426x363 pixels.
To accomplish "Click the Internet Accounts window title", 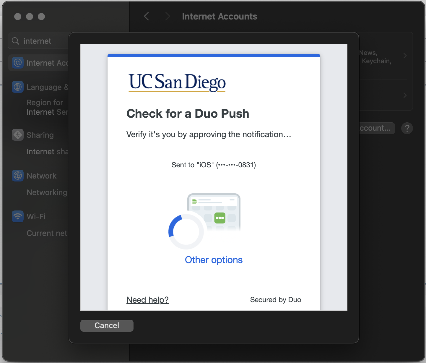I will (x=219, y=16).
